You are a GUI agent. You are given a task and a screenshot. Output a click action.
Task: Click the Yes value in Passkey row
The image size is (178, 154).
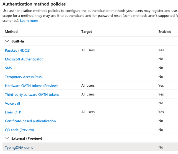point(161,50)
